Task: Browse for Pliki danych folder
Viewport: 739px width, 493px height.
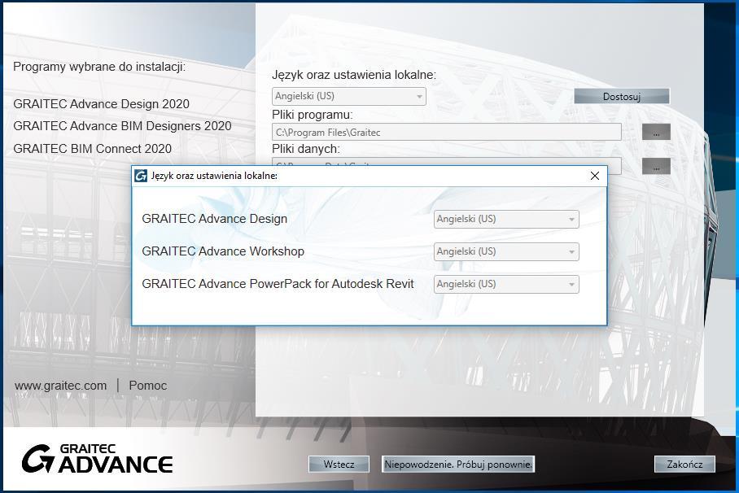Action: (656, 167)
